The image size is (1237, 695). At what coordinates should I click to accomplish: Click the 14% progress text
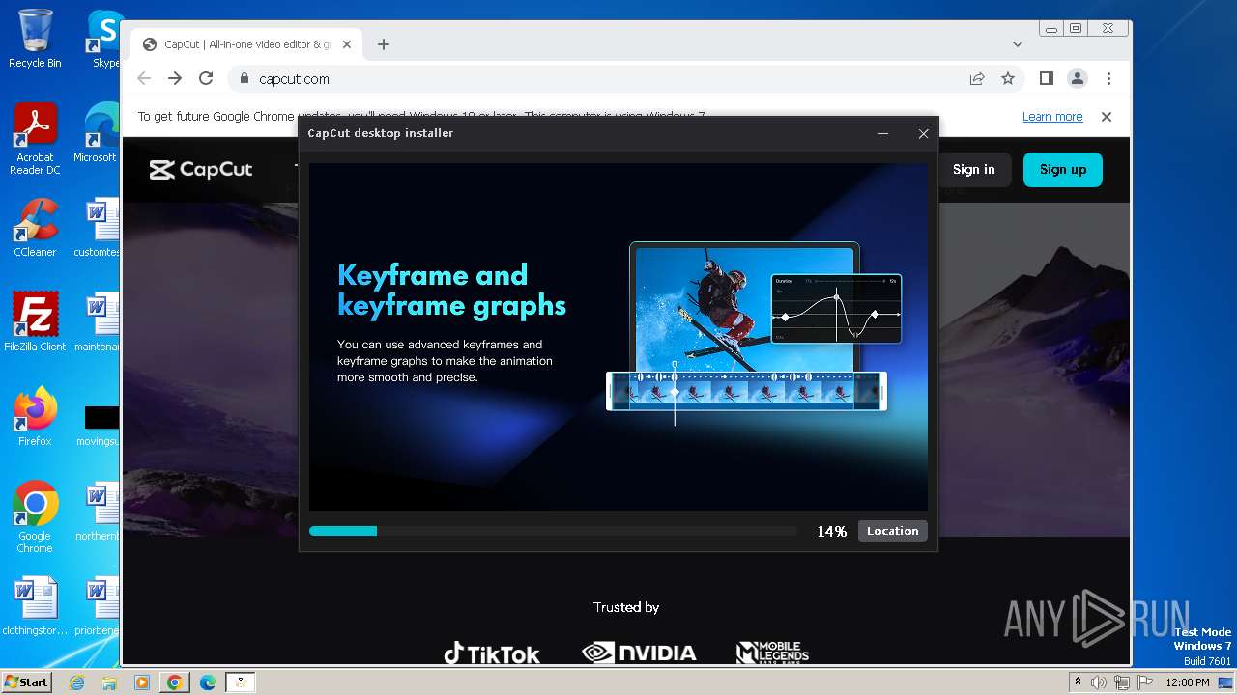point(831,532)
